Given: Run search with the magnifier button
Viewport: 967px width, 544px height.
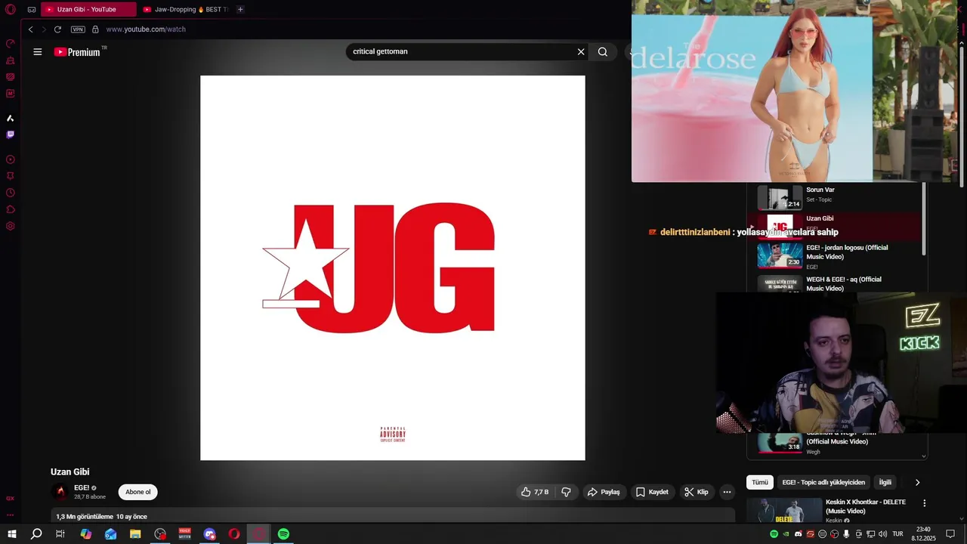Looking at the screenshot, I should [603, 52].
